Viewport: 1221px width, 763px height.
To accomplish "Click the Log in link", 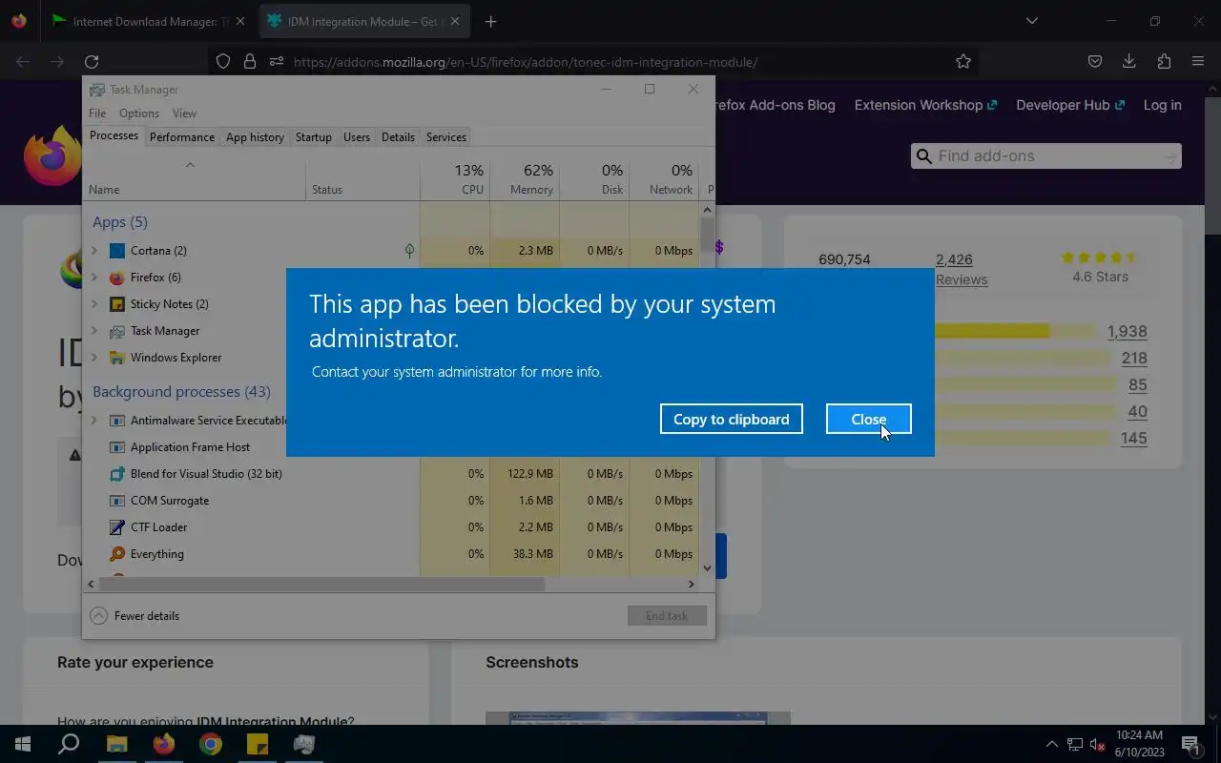I will [1162, 105].
